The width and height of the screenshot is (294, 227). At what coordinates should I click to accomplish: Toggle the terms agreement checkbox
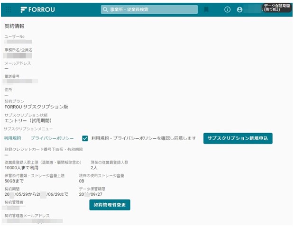[x=85, y=138]
